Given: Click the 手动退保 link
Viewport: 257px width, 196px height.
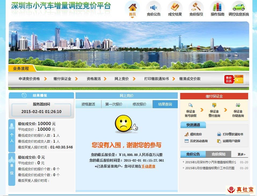Looking at the screenshot, I should point(148,166).
